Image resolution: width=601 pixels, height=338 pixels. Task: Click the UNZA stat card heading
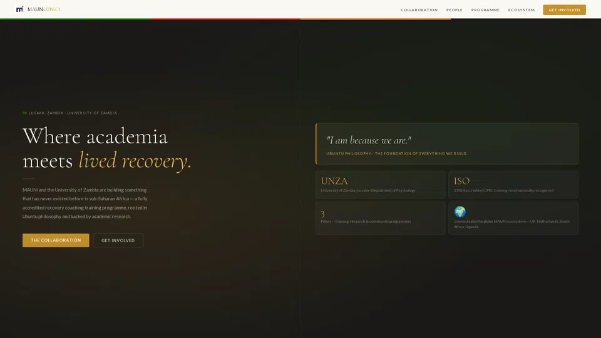(334, 181)
